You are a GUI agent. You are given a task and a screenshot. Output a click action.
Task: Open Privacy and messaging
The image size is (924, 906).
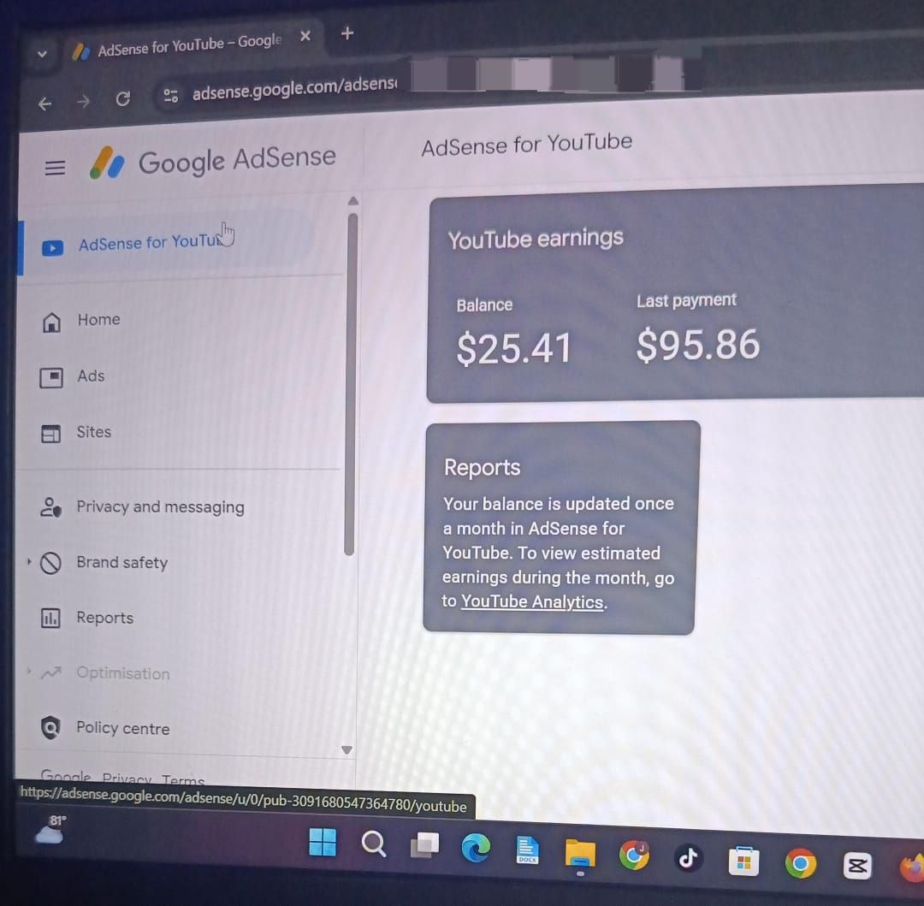(160, 507)
